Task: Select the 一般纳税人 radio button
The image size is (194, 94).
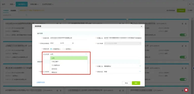Action: click(x=63, y=49)
